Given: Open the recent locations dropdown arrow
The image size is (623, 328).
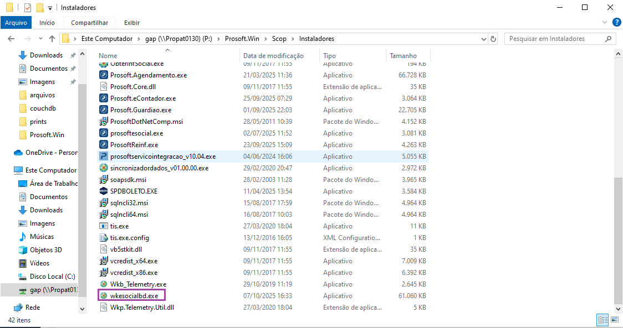Looking at the screenshot, I should pyautogui.click(x=40, y=39).
